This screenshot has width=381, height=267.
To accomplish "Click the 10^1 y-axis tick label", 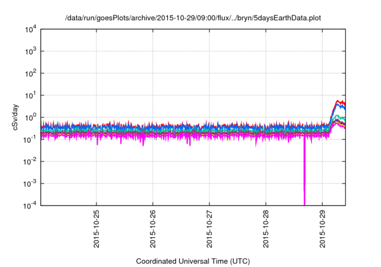I will 30,95.
